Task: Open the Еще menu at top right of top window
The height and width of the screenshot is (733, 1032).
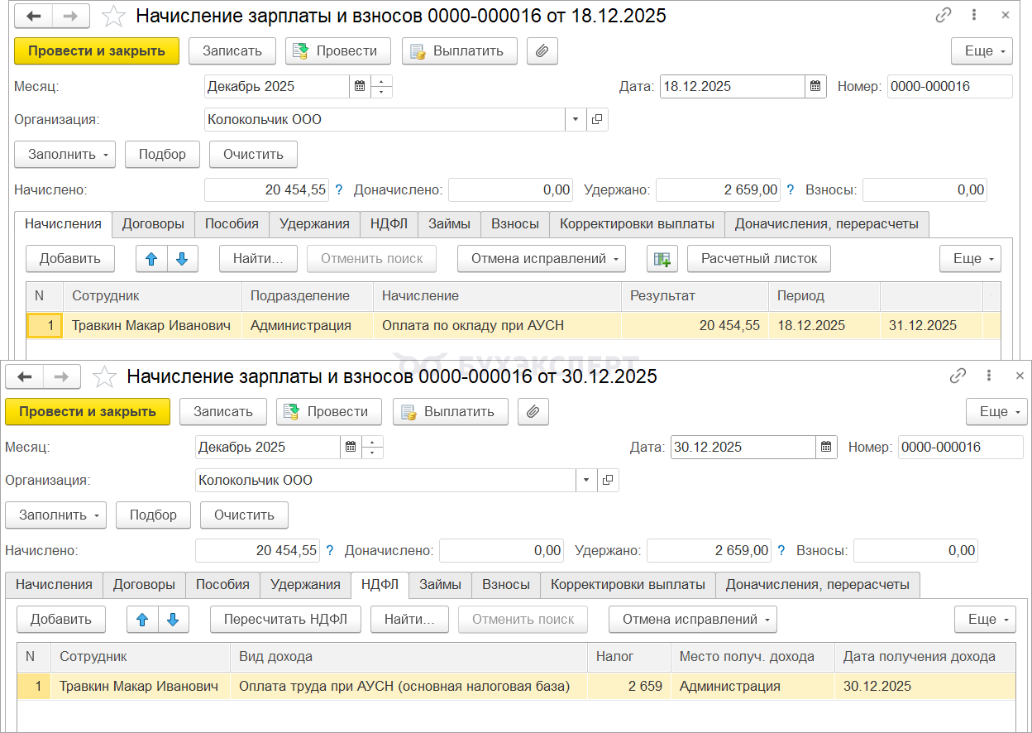Action: coord(982,50)
